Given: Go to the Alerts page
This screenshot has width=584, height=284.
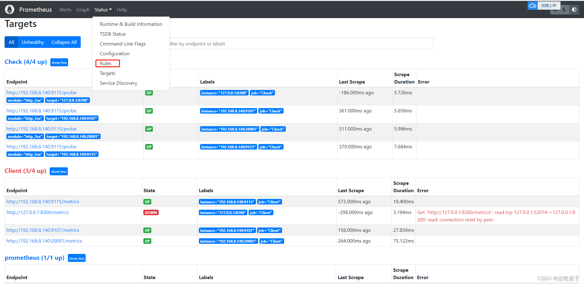Looking at the screenshot, I should click(x=65, y=10).
